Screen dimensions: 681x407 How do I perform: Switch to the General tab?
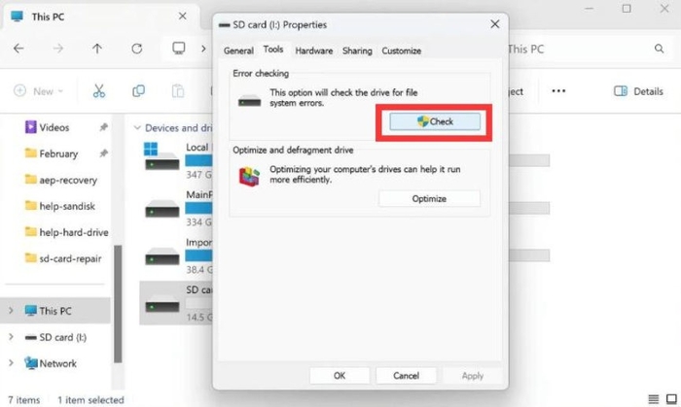(238, 51)
